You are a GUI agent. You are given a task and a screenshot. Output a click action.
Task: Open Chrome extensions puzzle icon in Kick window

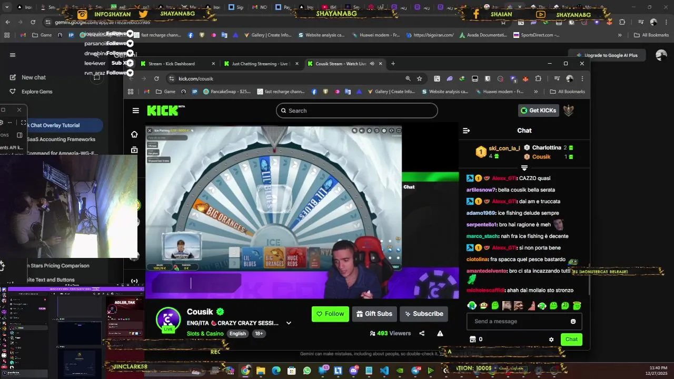point(538,78)
